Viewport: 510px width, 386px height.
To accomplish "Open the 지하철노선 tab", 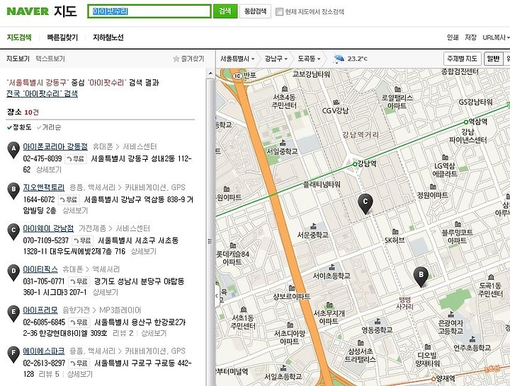I will click(x=108, y=37).
